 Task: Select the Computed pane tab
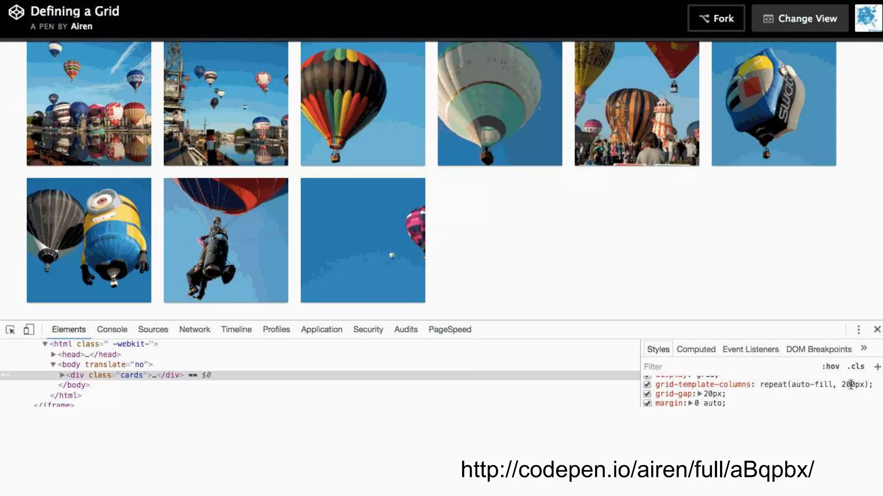(x=696, y=349)
